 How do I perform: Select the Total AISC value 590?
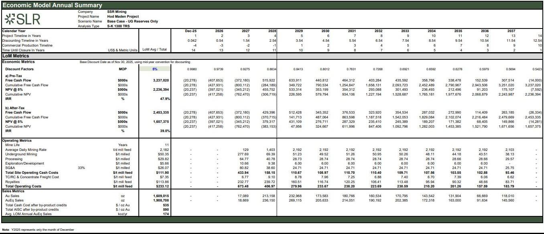pyautogui.click(x=166, y=210)
